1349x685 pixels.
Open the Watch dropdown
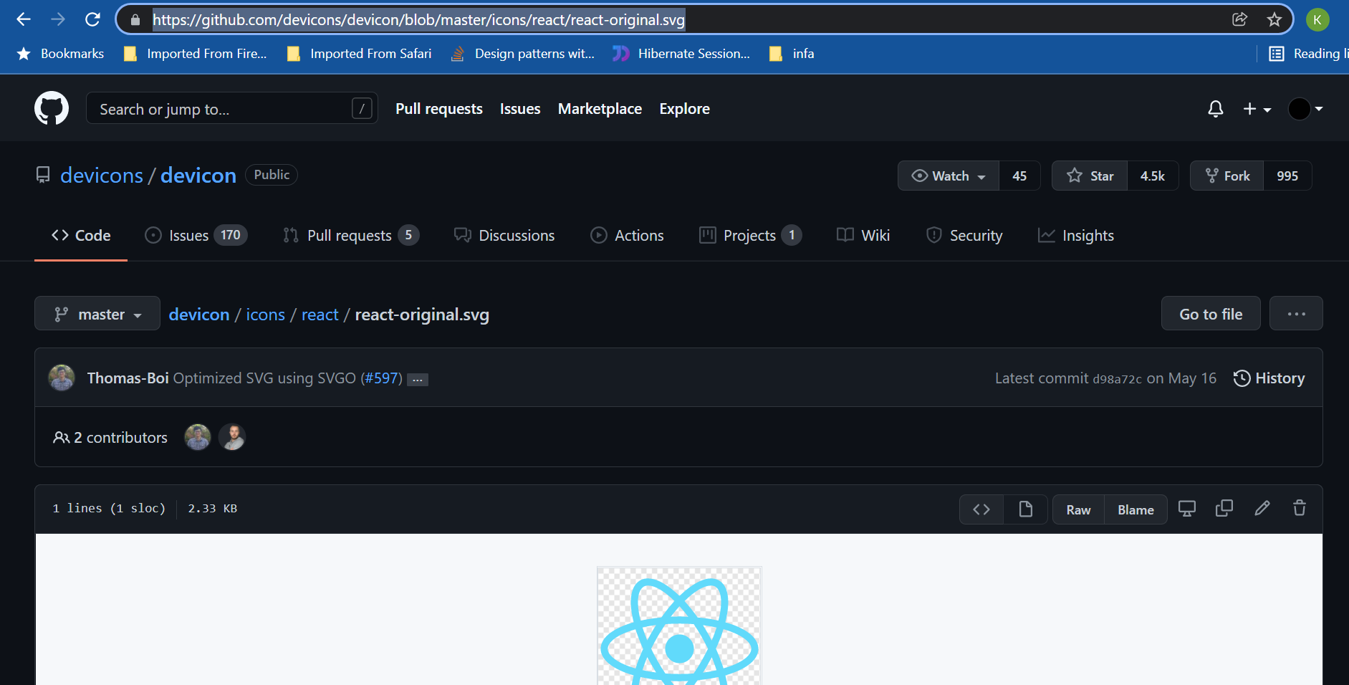coord(949,176)
